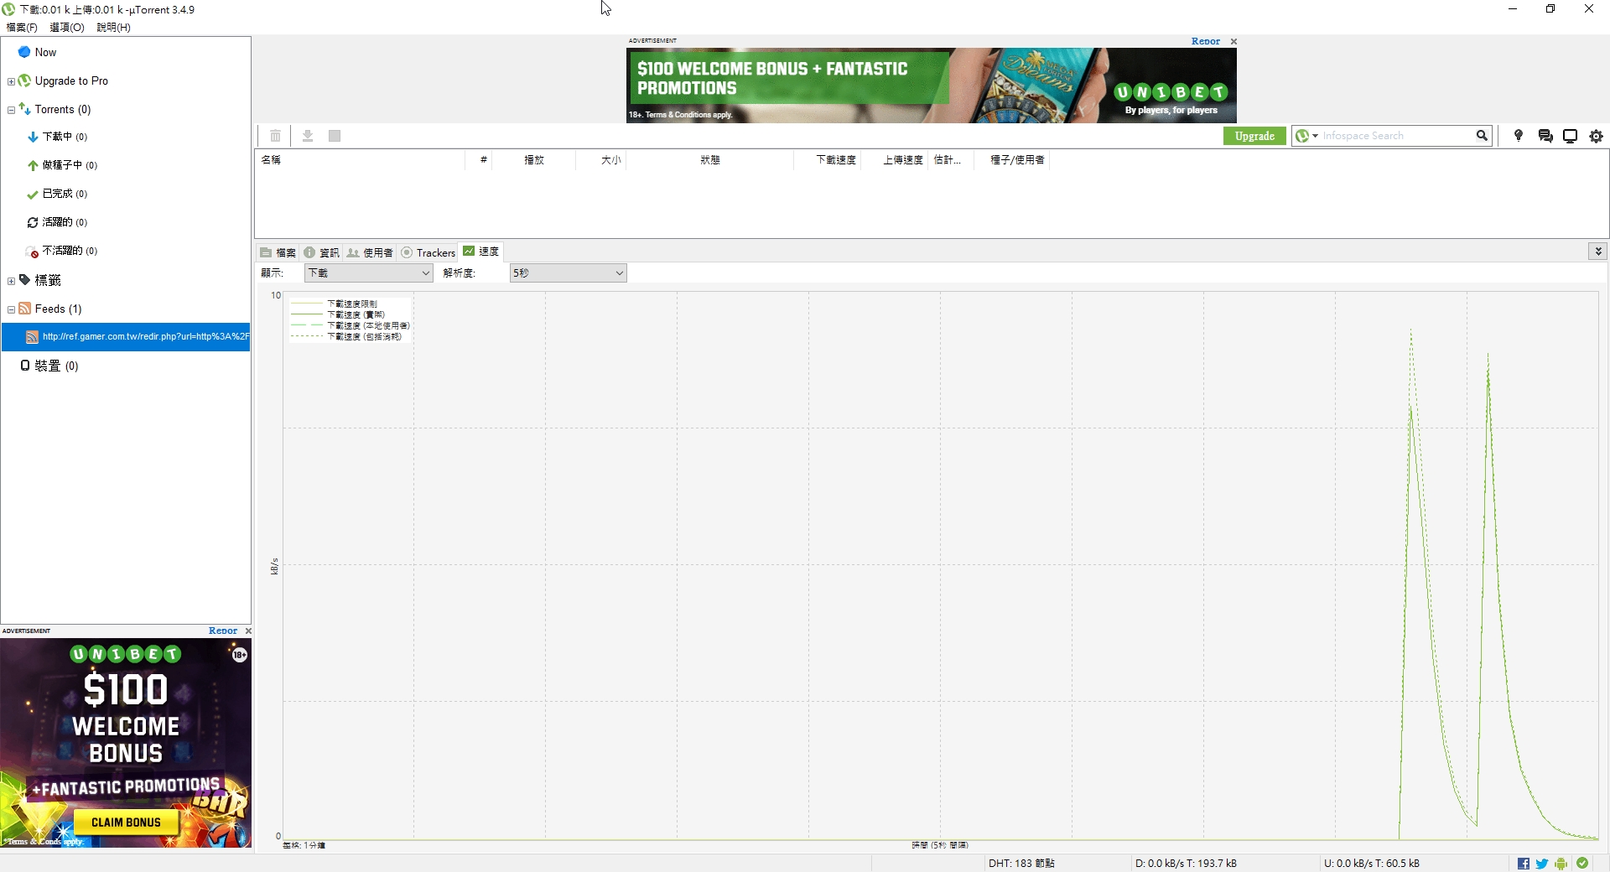Click D: 0.0 kB/s download status
Viewport: 1610px width, 872px height.
[1186, 863]
